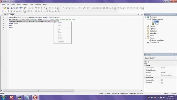Select StarterGui in Explorer tree
This screenshot has height=100, width=177.
tap(153, 31)
